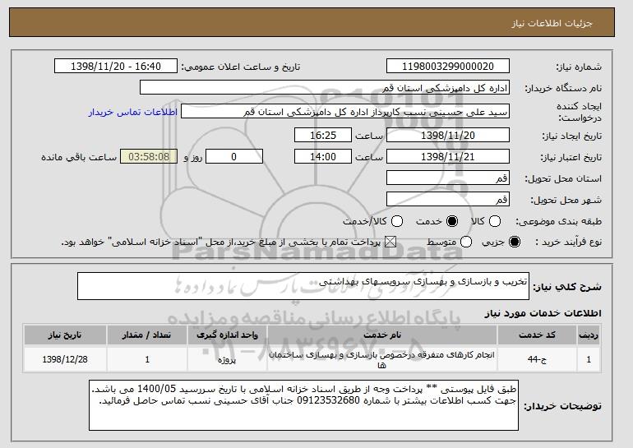
Task: Click the quantity cell in the پروژه row
Action: pos(147,359)
